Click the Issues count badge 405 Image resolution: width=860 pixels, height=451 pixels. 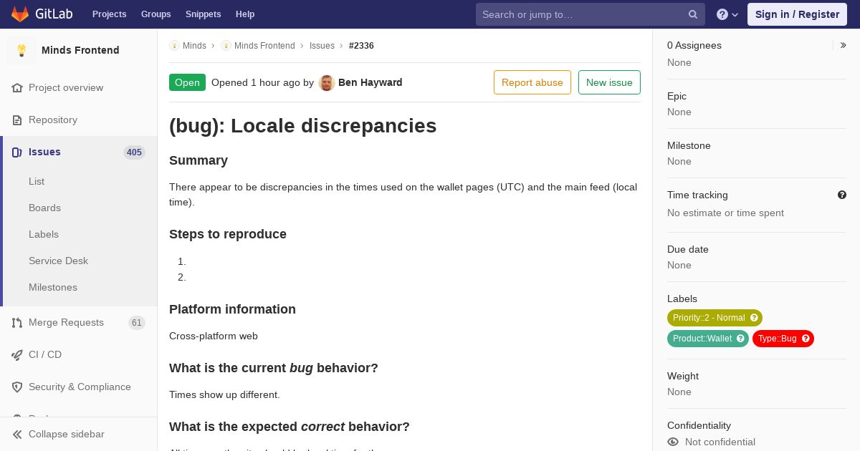point(134,152)
